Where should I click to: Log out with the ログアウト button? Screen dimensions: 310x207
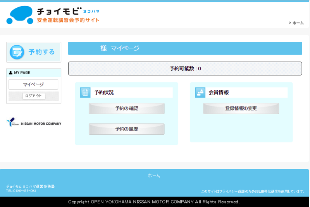(x=34, y=96)
